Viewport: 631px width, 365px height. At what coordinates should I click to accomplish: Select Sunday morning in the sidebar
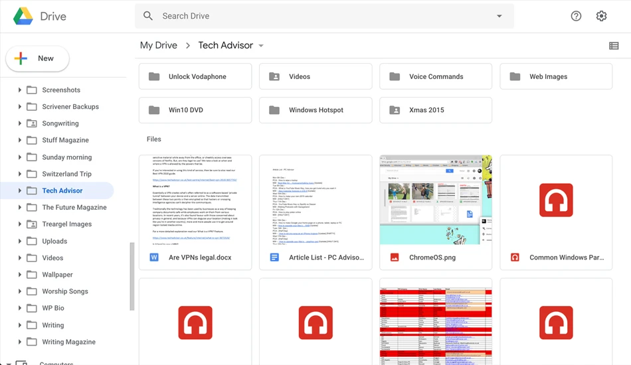[67, 157]
